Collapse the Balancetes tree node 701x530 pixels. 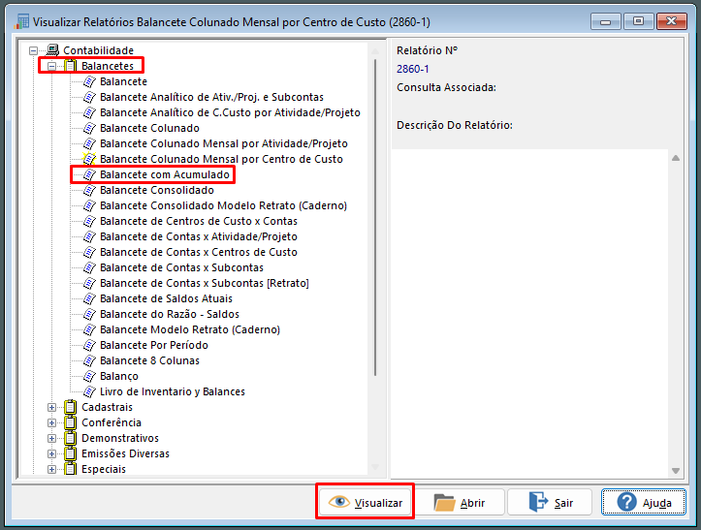click(51, 66)
